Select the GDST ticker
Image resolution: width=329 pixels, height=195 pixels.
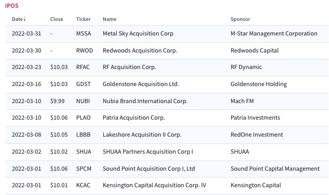pyautogui.click(x=83, y=84)
